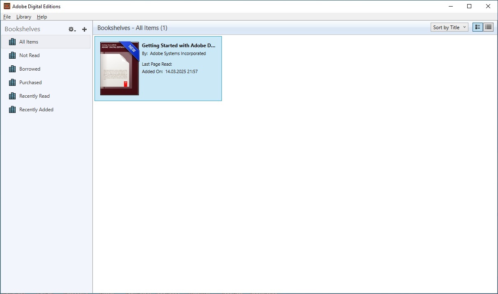
Task: Select the Not Read bookshelf label
Action: (x=30, y=55)
